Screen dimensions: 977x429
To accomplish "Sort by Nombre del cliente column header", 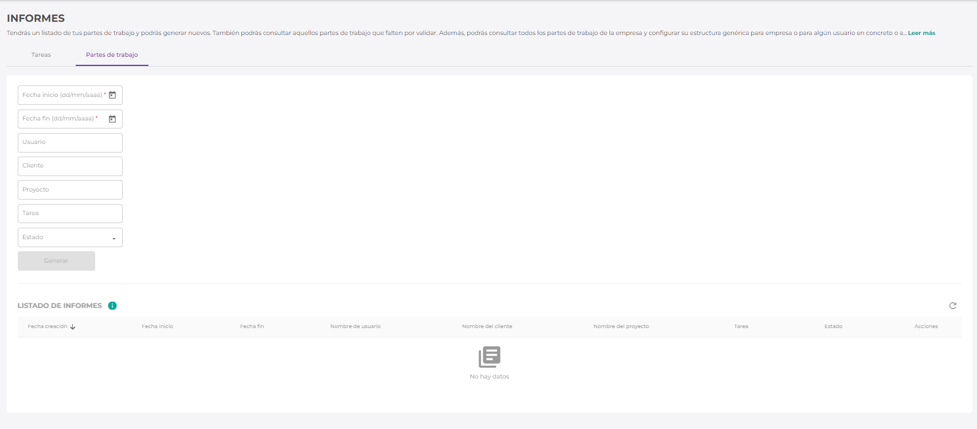I will pos(487,326).
